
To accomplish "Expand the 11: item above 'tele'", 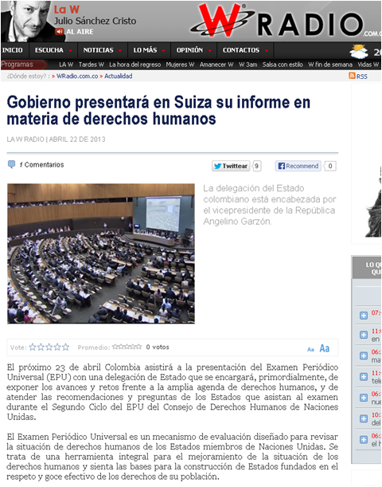I will pos(364,377).
